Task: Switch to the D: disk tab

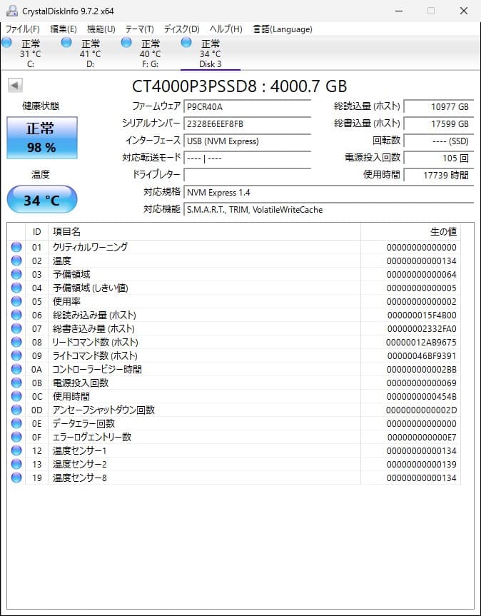Action: coord(91,54)
